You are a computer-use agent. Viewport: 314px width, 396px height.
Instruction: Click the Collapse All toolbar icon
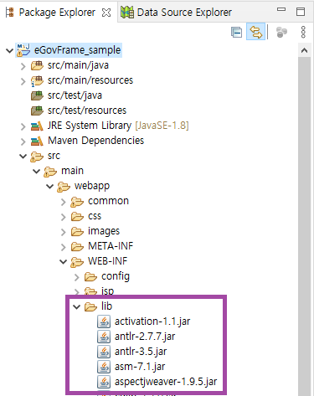236,33
